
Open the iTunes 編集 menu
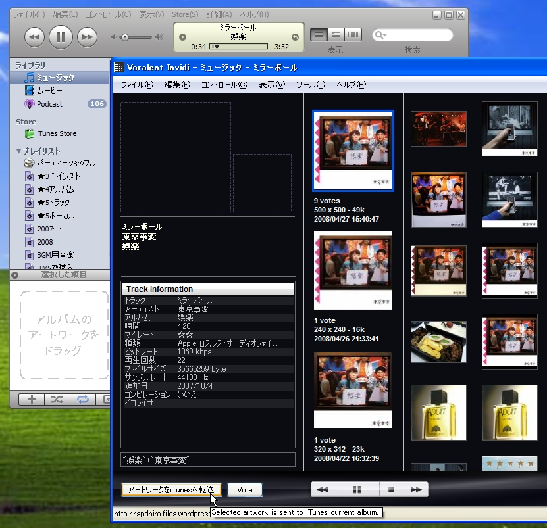65,14
